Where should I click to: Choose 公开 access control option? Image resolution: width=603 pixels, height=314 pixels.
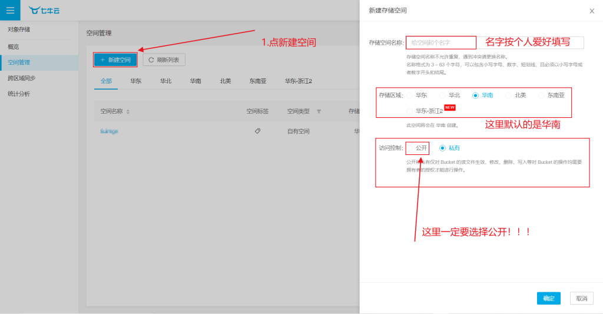(410, 148)
